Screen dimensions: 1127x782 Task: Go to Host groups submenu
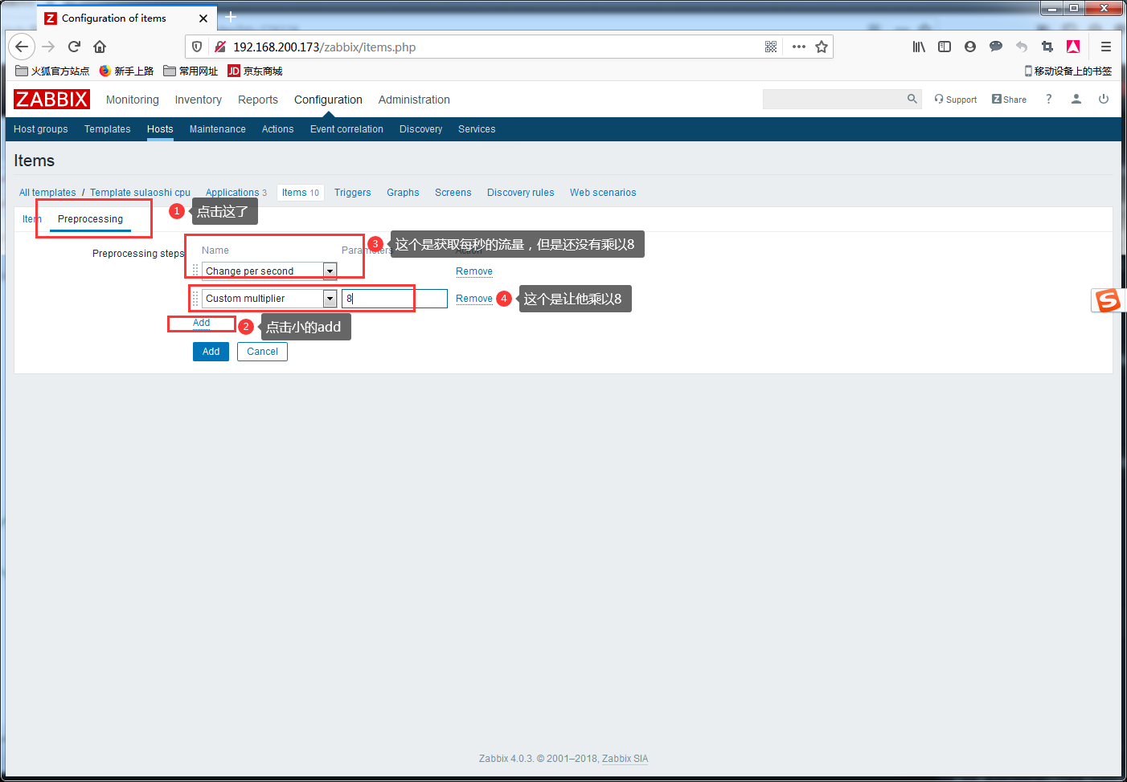[x=41, y=129]
